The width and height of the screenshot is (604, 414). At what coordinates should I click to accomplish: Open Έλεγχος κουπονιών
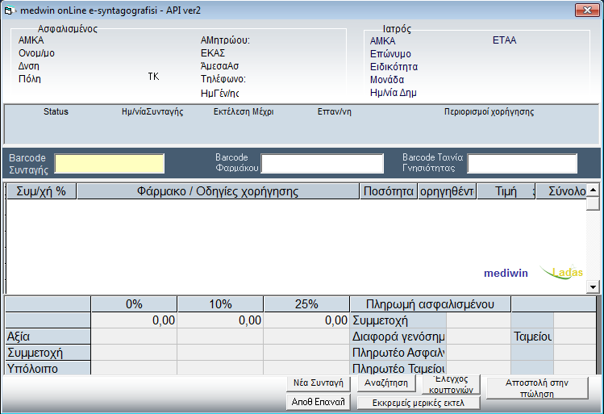click(451, 385)
